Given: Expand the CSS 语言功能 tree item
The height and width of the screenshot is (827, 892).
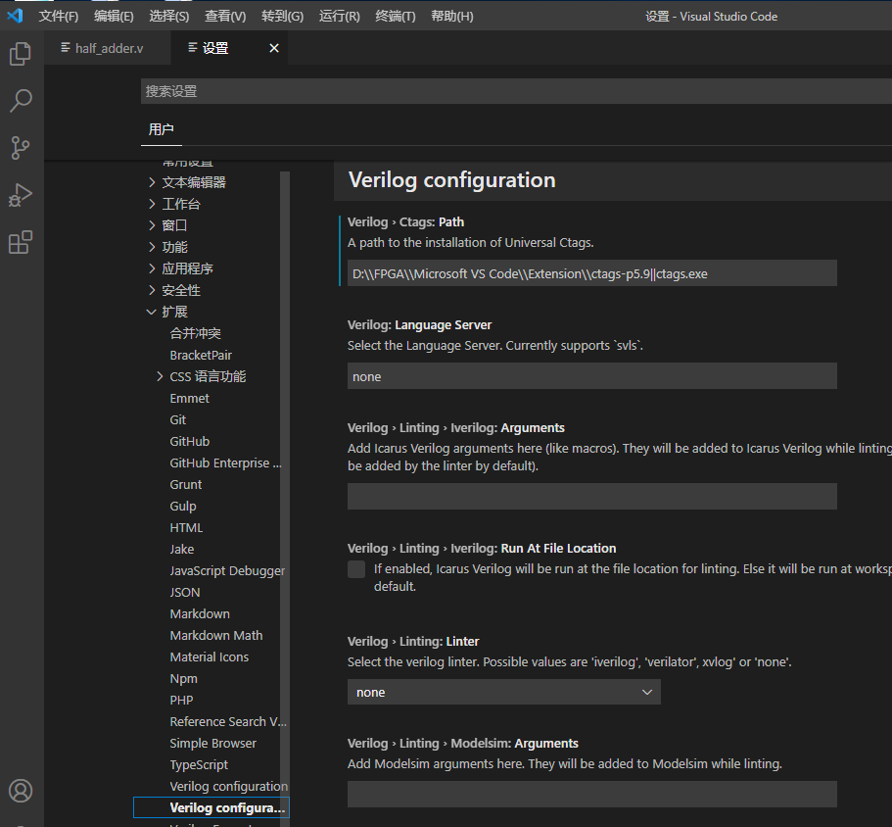Looking at the screenshot, I should 160,376.
